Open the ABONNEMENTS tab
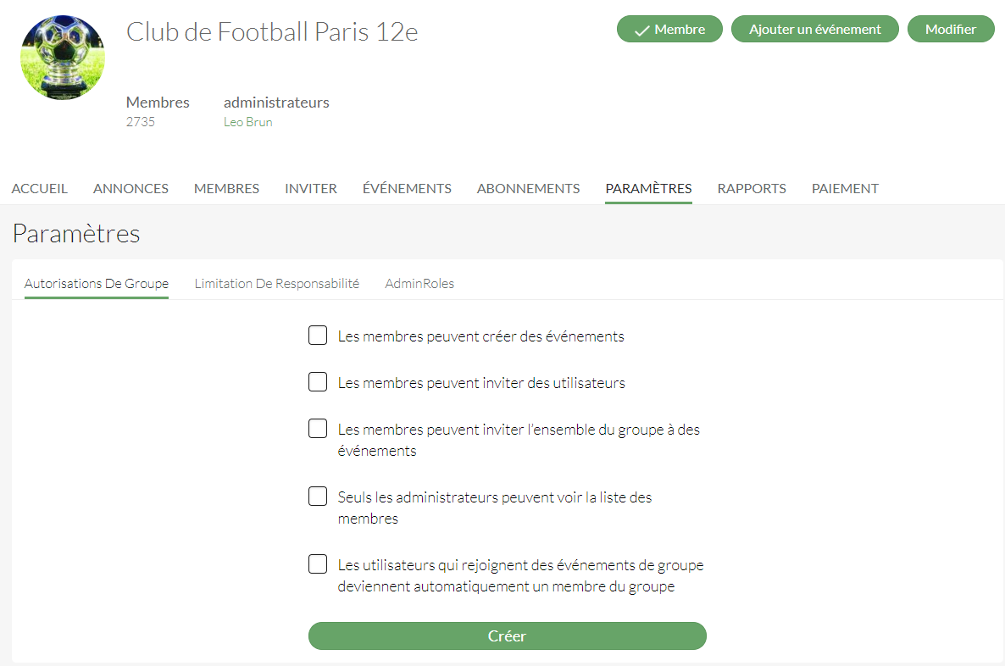1005x666 pixels. point(528,188)
